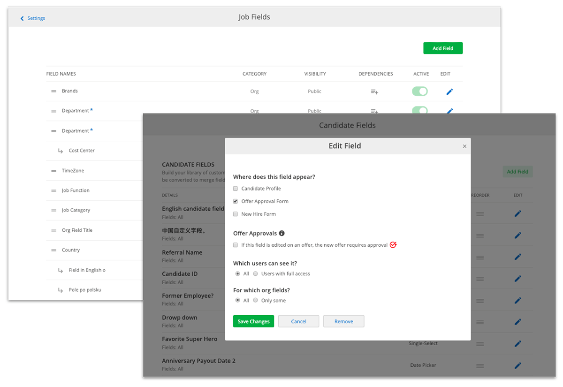This screenshot has width=563, height=387.
Task: Edit Drowp down with the pencil icon
Action: (x=517, y=322)
